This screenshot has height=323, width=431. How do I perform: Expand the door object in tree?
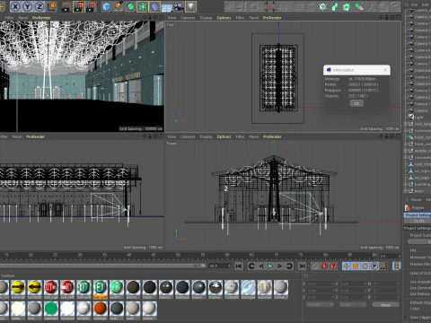click(406, 191)
